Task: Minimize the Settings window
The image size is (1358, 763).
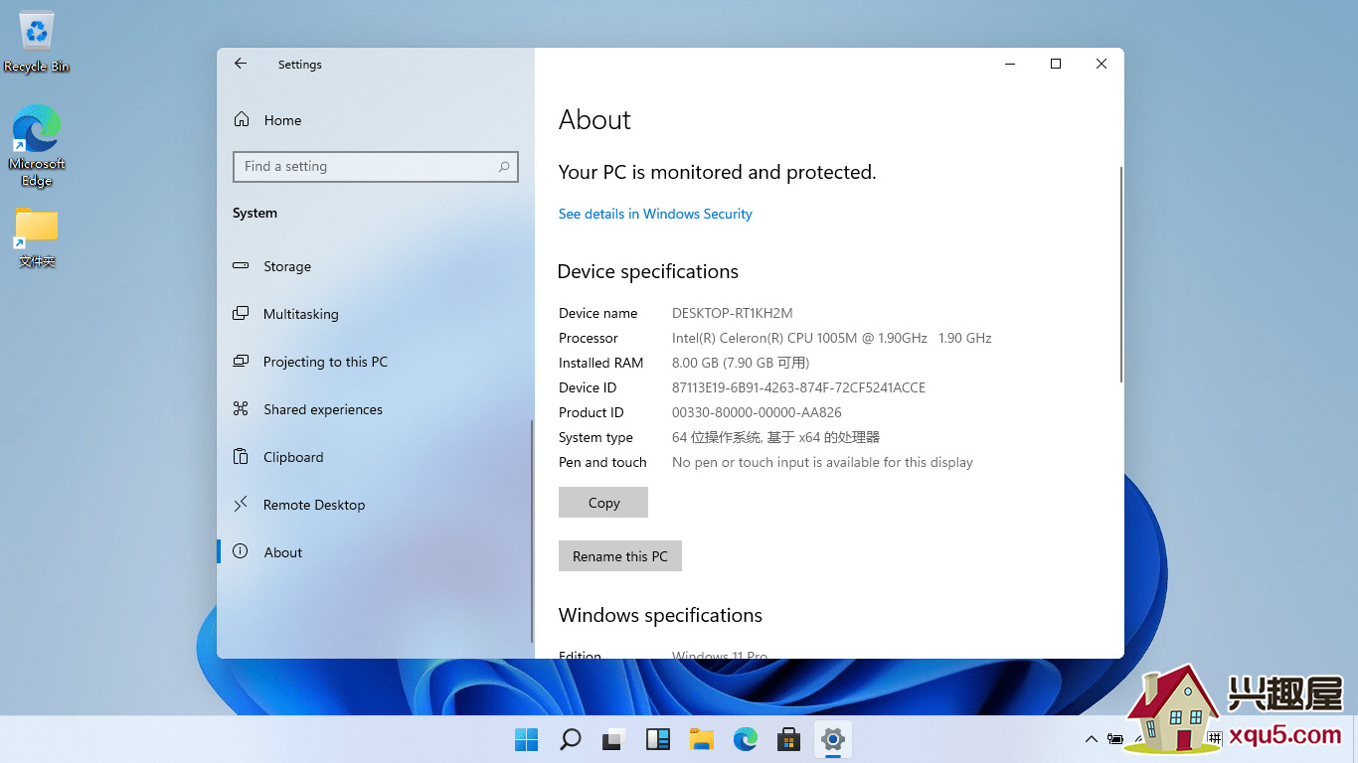Action: 1010,64
